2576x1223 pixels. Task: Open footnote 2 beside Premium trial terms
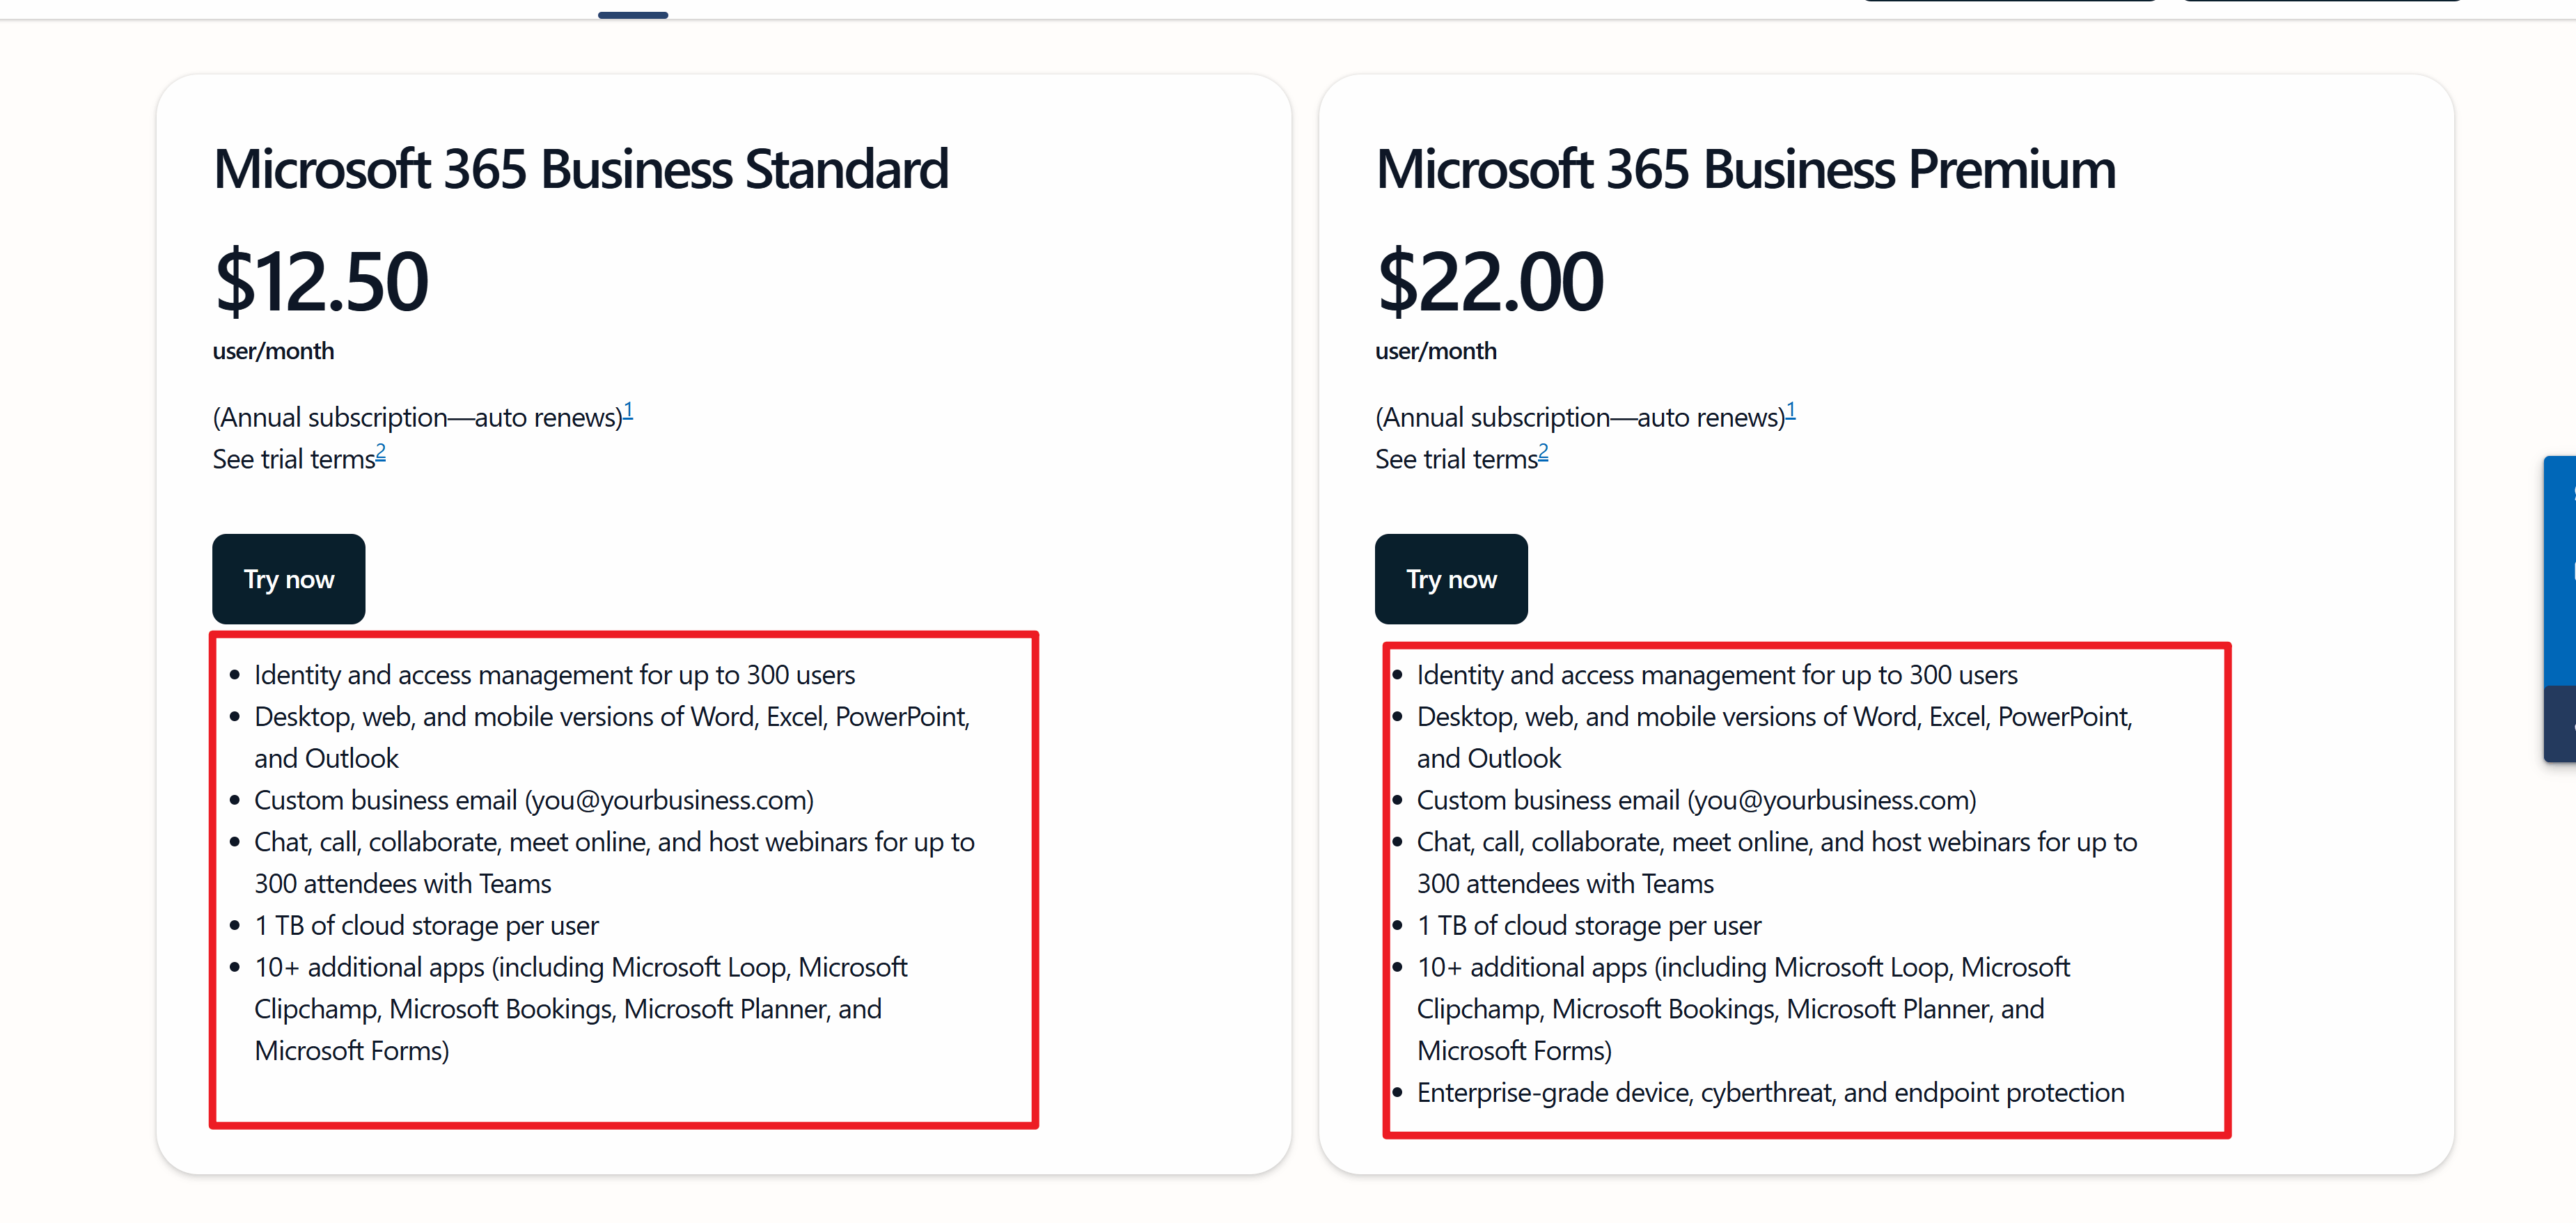[1543, 452]
